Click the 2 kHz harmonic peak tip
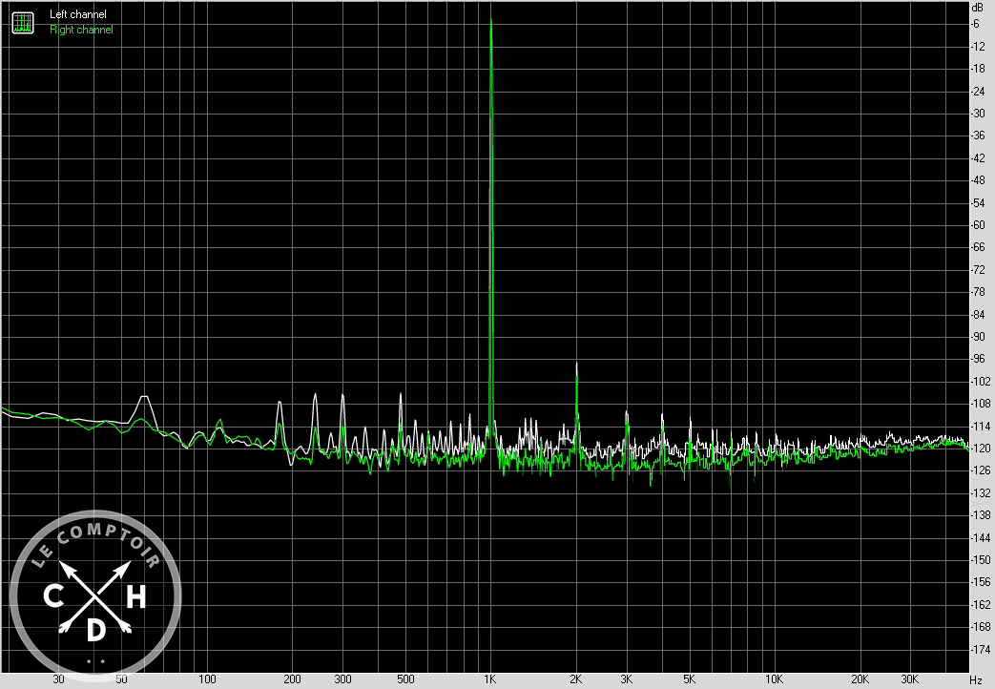Screen dimensions: 995x689 [576, 365]
